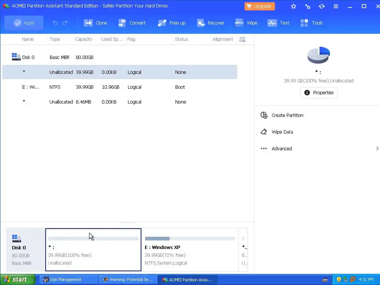Select the E: NTFS partition row

pos(119,87)
